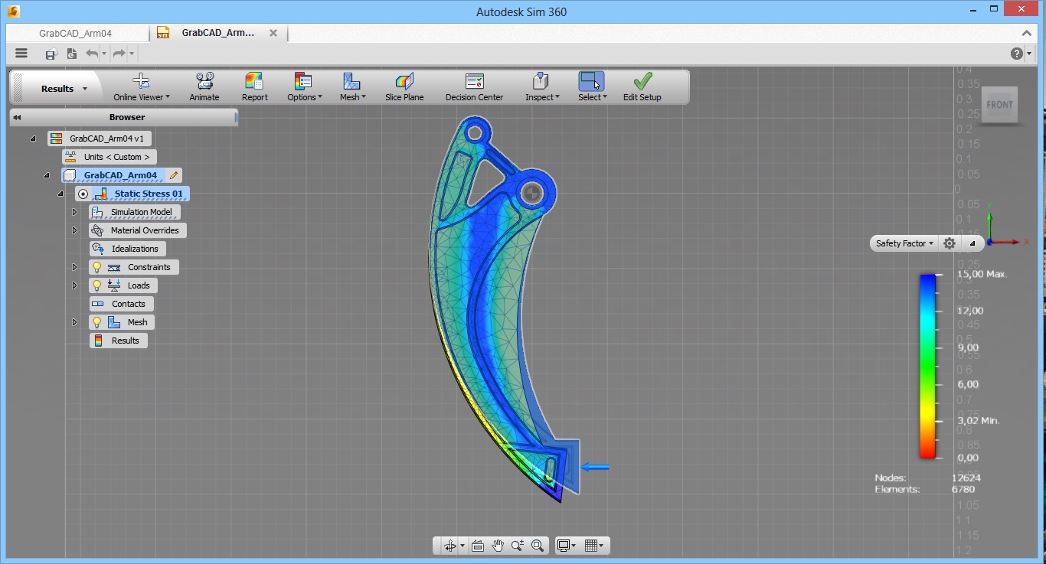This screenshot has height=564, width=1046.
Task: Click the 15,00 Max. legend value
Action: click(x=982, y=274)
